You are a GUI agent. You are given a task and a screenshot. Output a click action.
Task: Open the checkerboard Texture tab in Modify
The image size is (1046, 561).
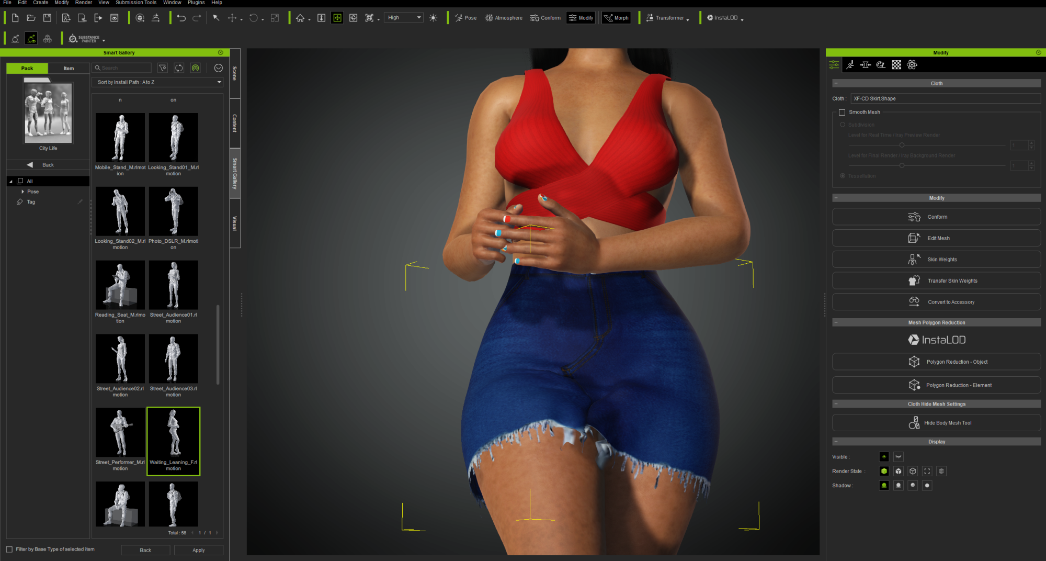click(x=896, y=65)
